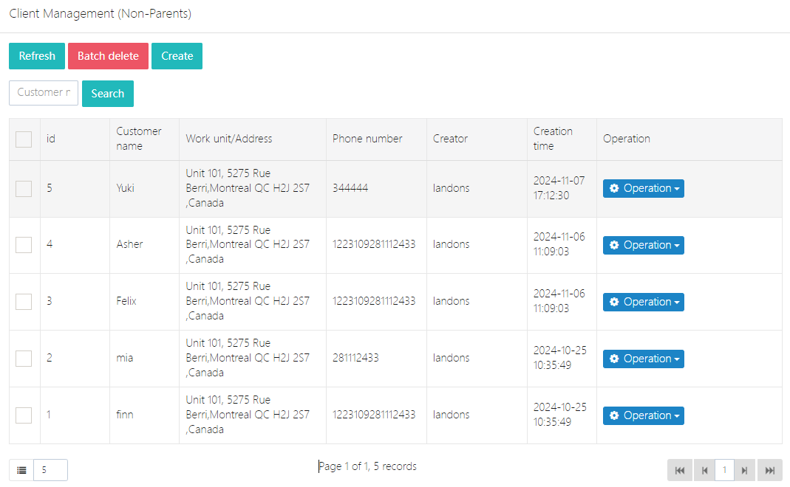This screenshot has height=487, width=790.
Task: Expand the Operation menu for Asher
Action: pyautogui.click(x=643, y=246)
